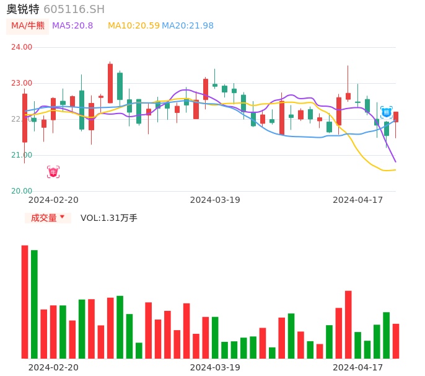Screen dimensions: 425x376
Task: Select the 2024-03-19 date under candlestick chart
Action: pyautogui.click(x=215, y=200)
